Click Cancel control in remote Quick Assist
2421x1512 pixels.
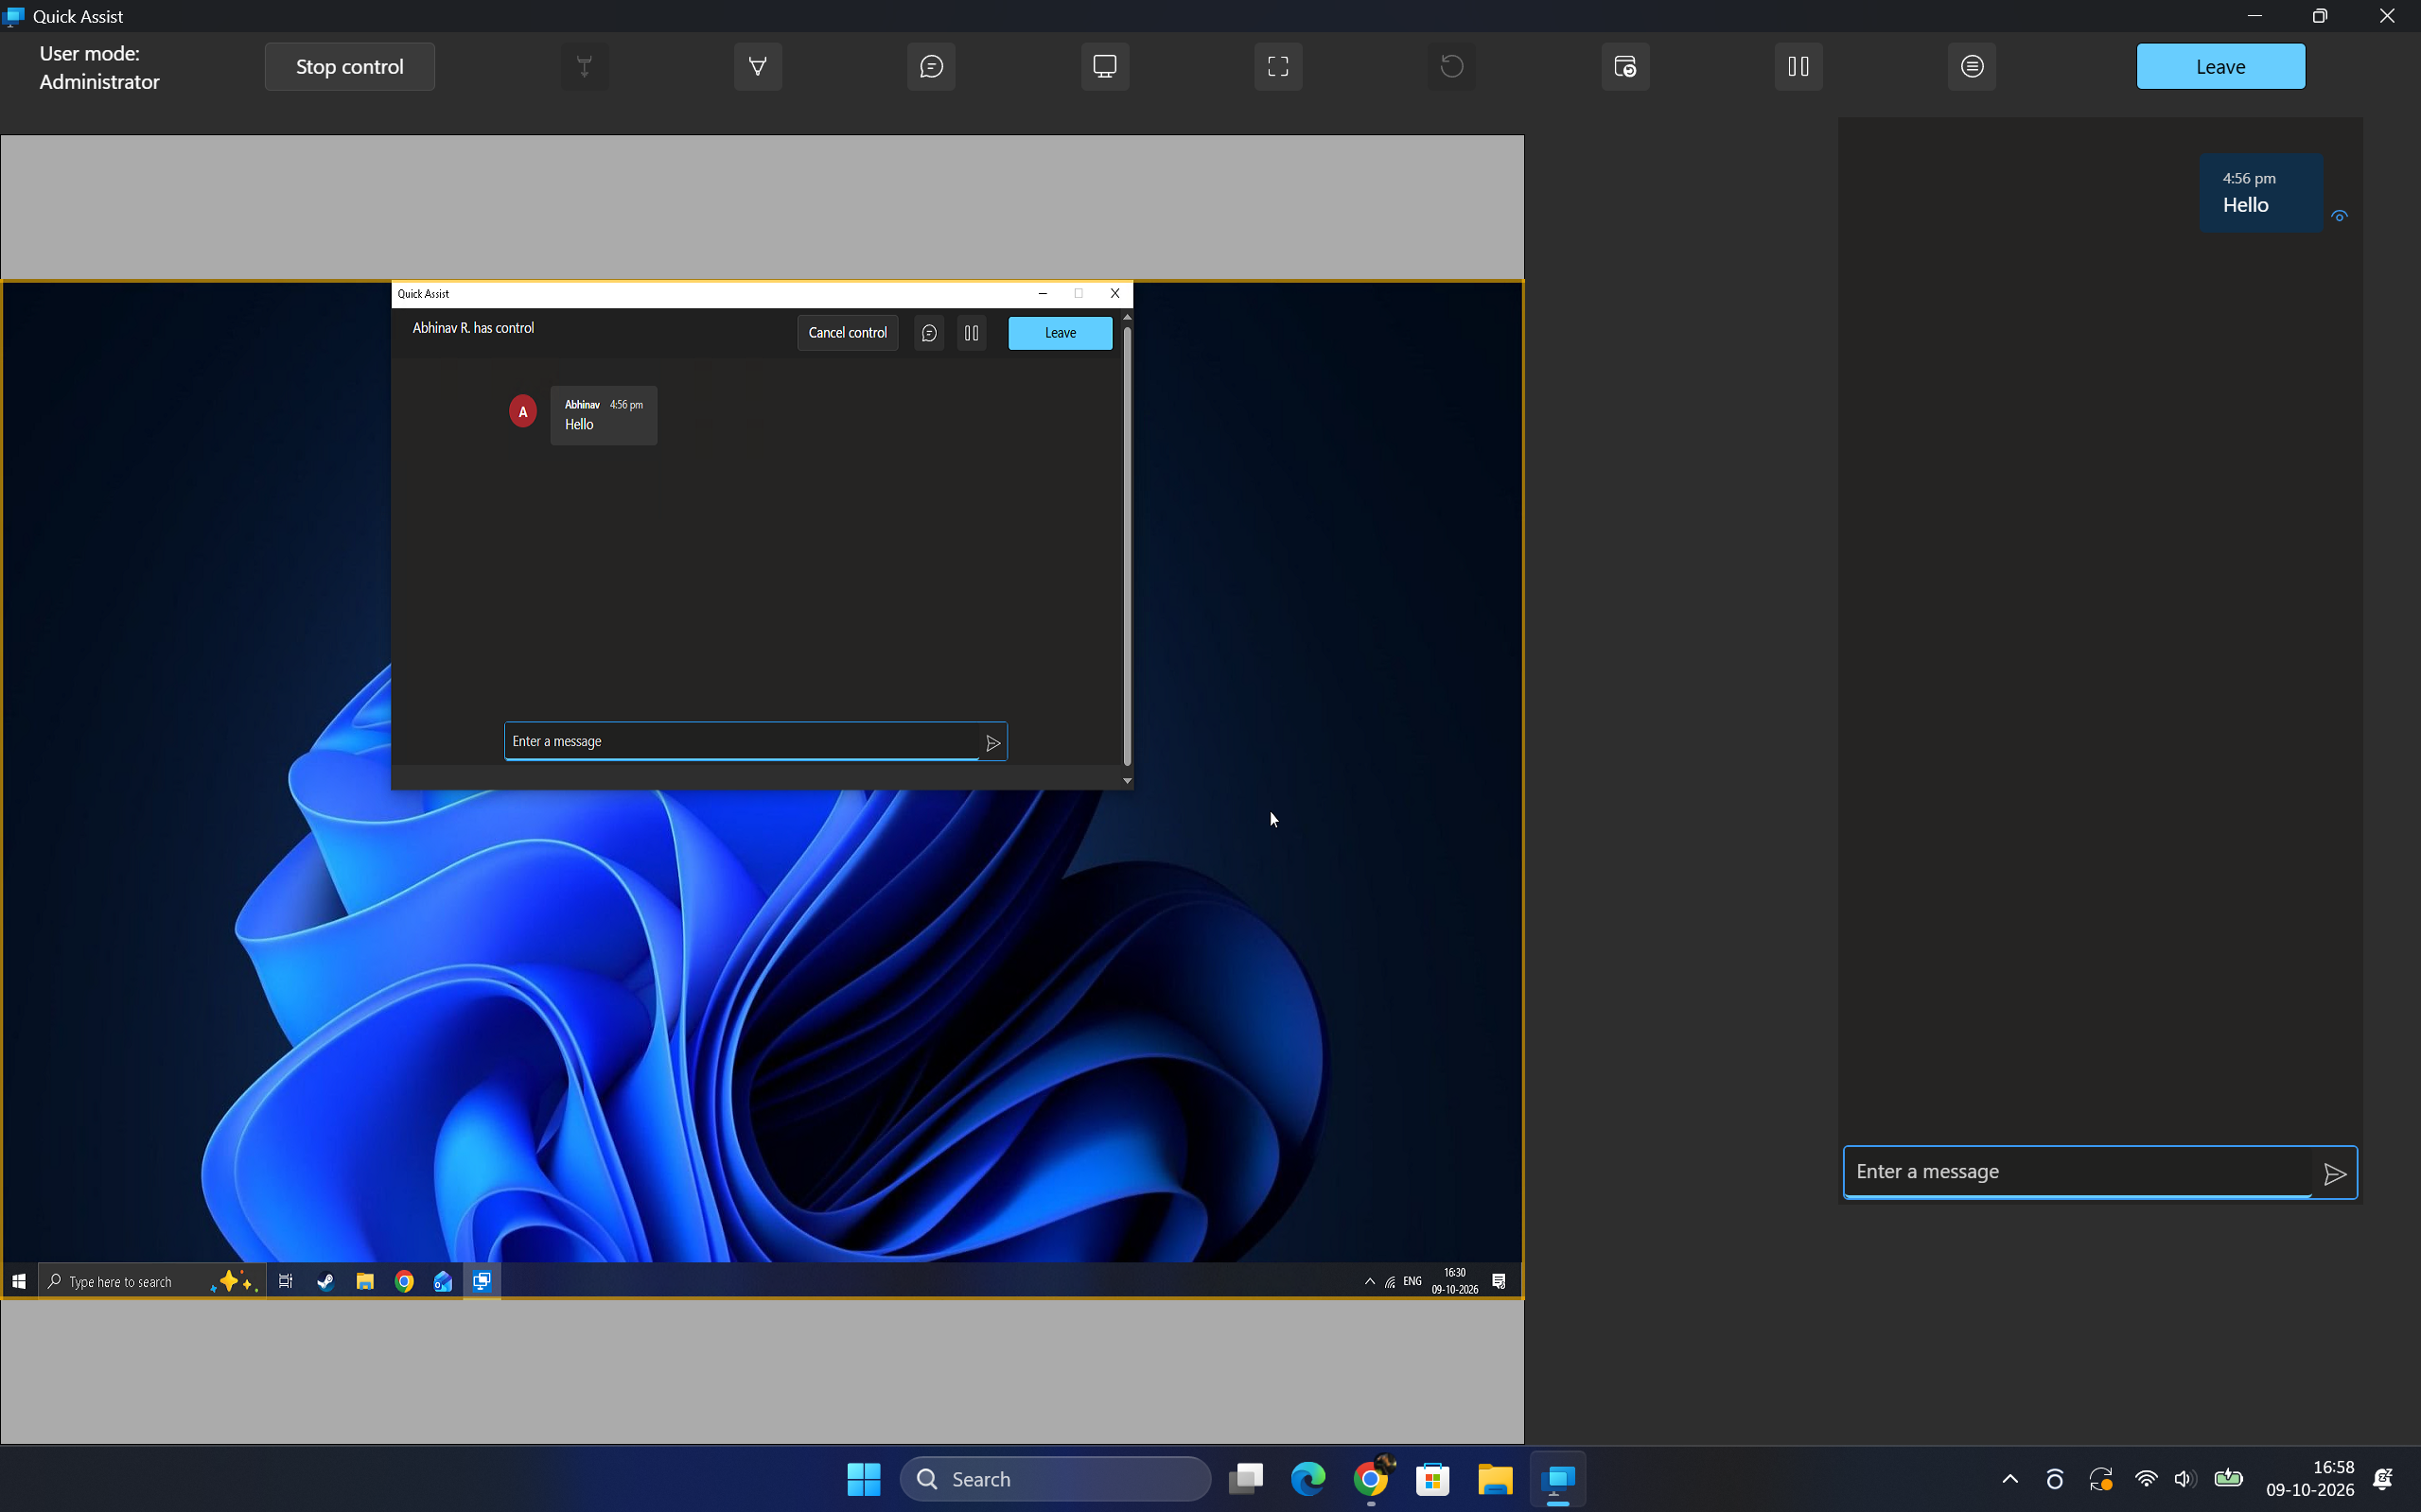[x=848, y=333]
